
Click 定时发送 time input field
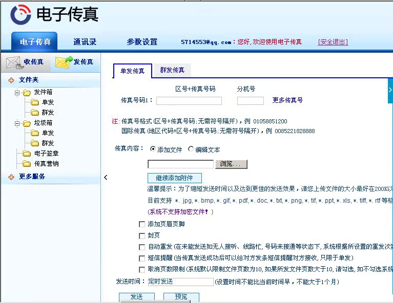pyautogui.click(x=180, y=282)
